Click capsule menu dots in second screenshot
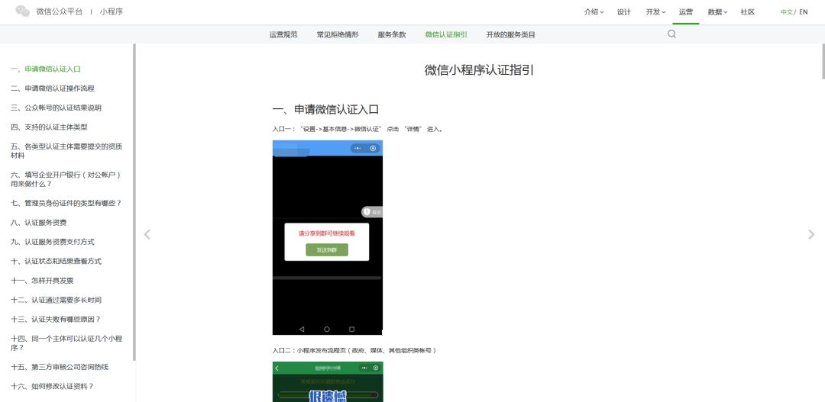 click(364, 368)
